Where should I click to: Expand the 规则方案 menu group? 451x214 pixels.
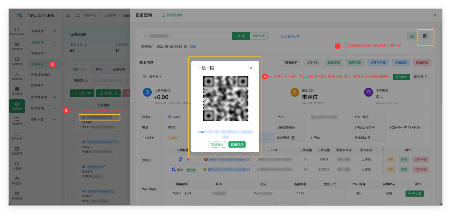(43, 120)
